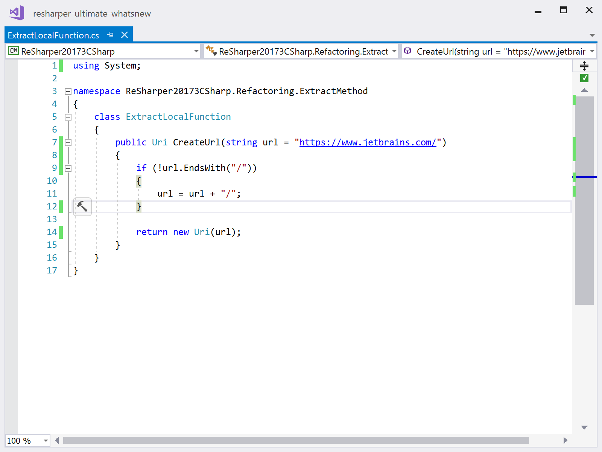Toggle pin on the ExtractLocalFunction.cs tab
The image size is (602, 452).
[110, 35]
